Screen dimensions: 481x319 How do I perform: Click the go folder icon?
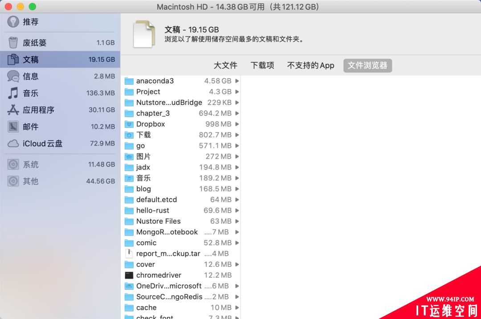tap(129, 146)
